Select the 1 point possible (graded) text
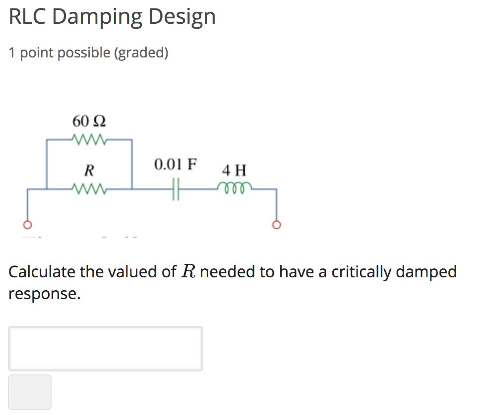The height and width of the screenshot is (415, 484). 88,52
